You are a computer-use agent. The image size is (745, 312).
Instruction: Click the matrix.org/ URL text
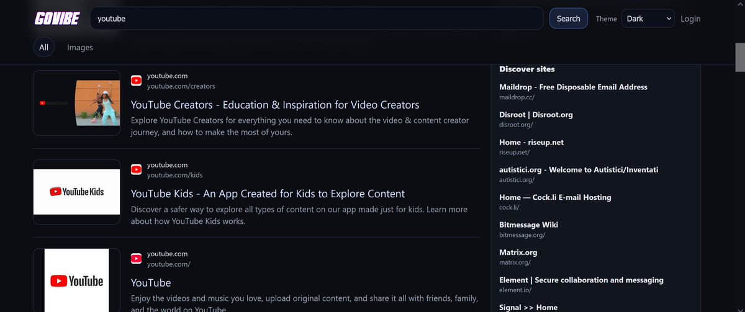pos(515,262)
